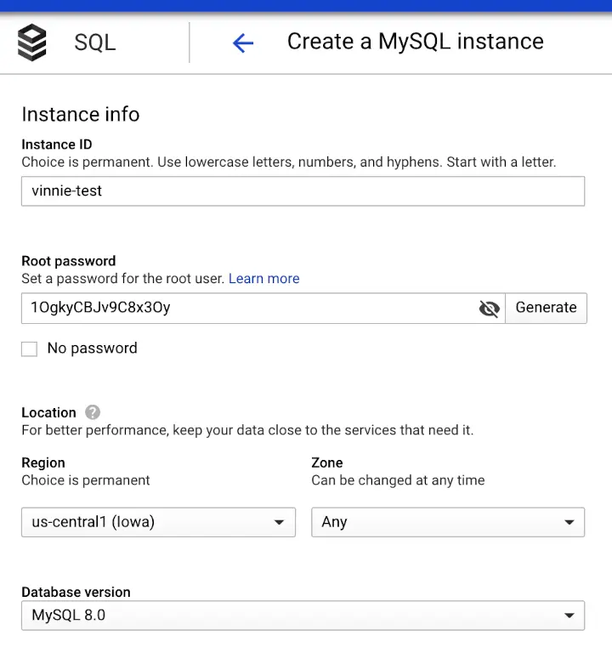Image resolution: width=612 pixels, height=647 pixels.
Task: Click the 'Instance info' section heading
Action: (x=81, y=115)
